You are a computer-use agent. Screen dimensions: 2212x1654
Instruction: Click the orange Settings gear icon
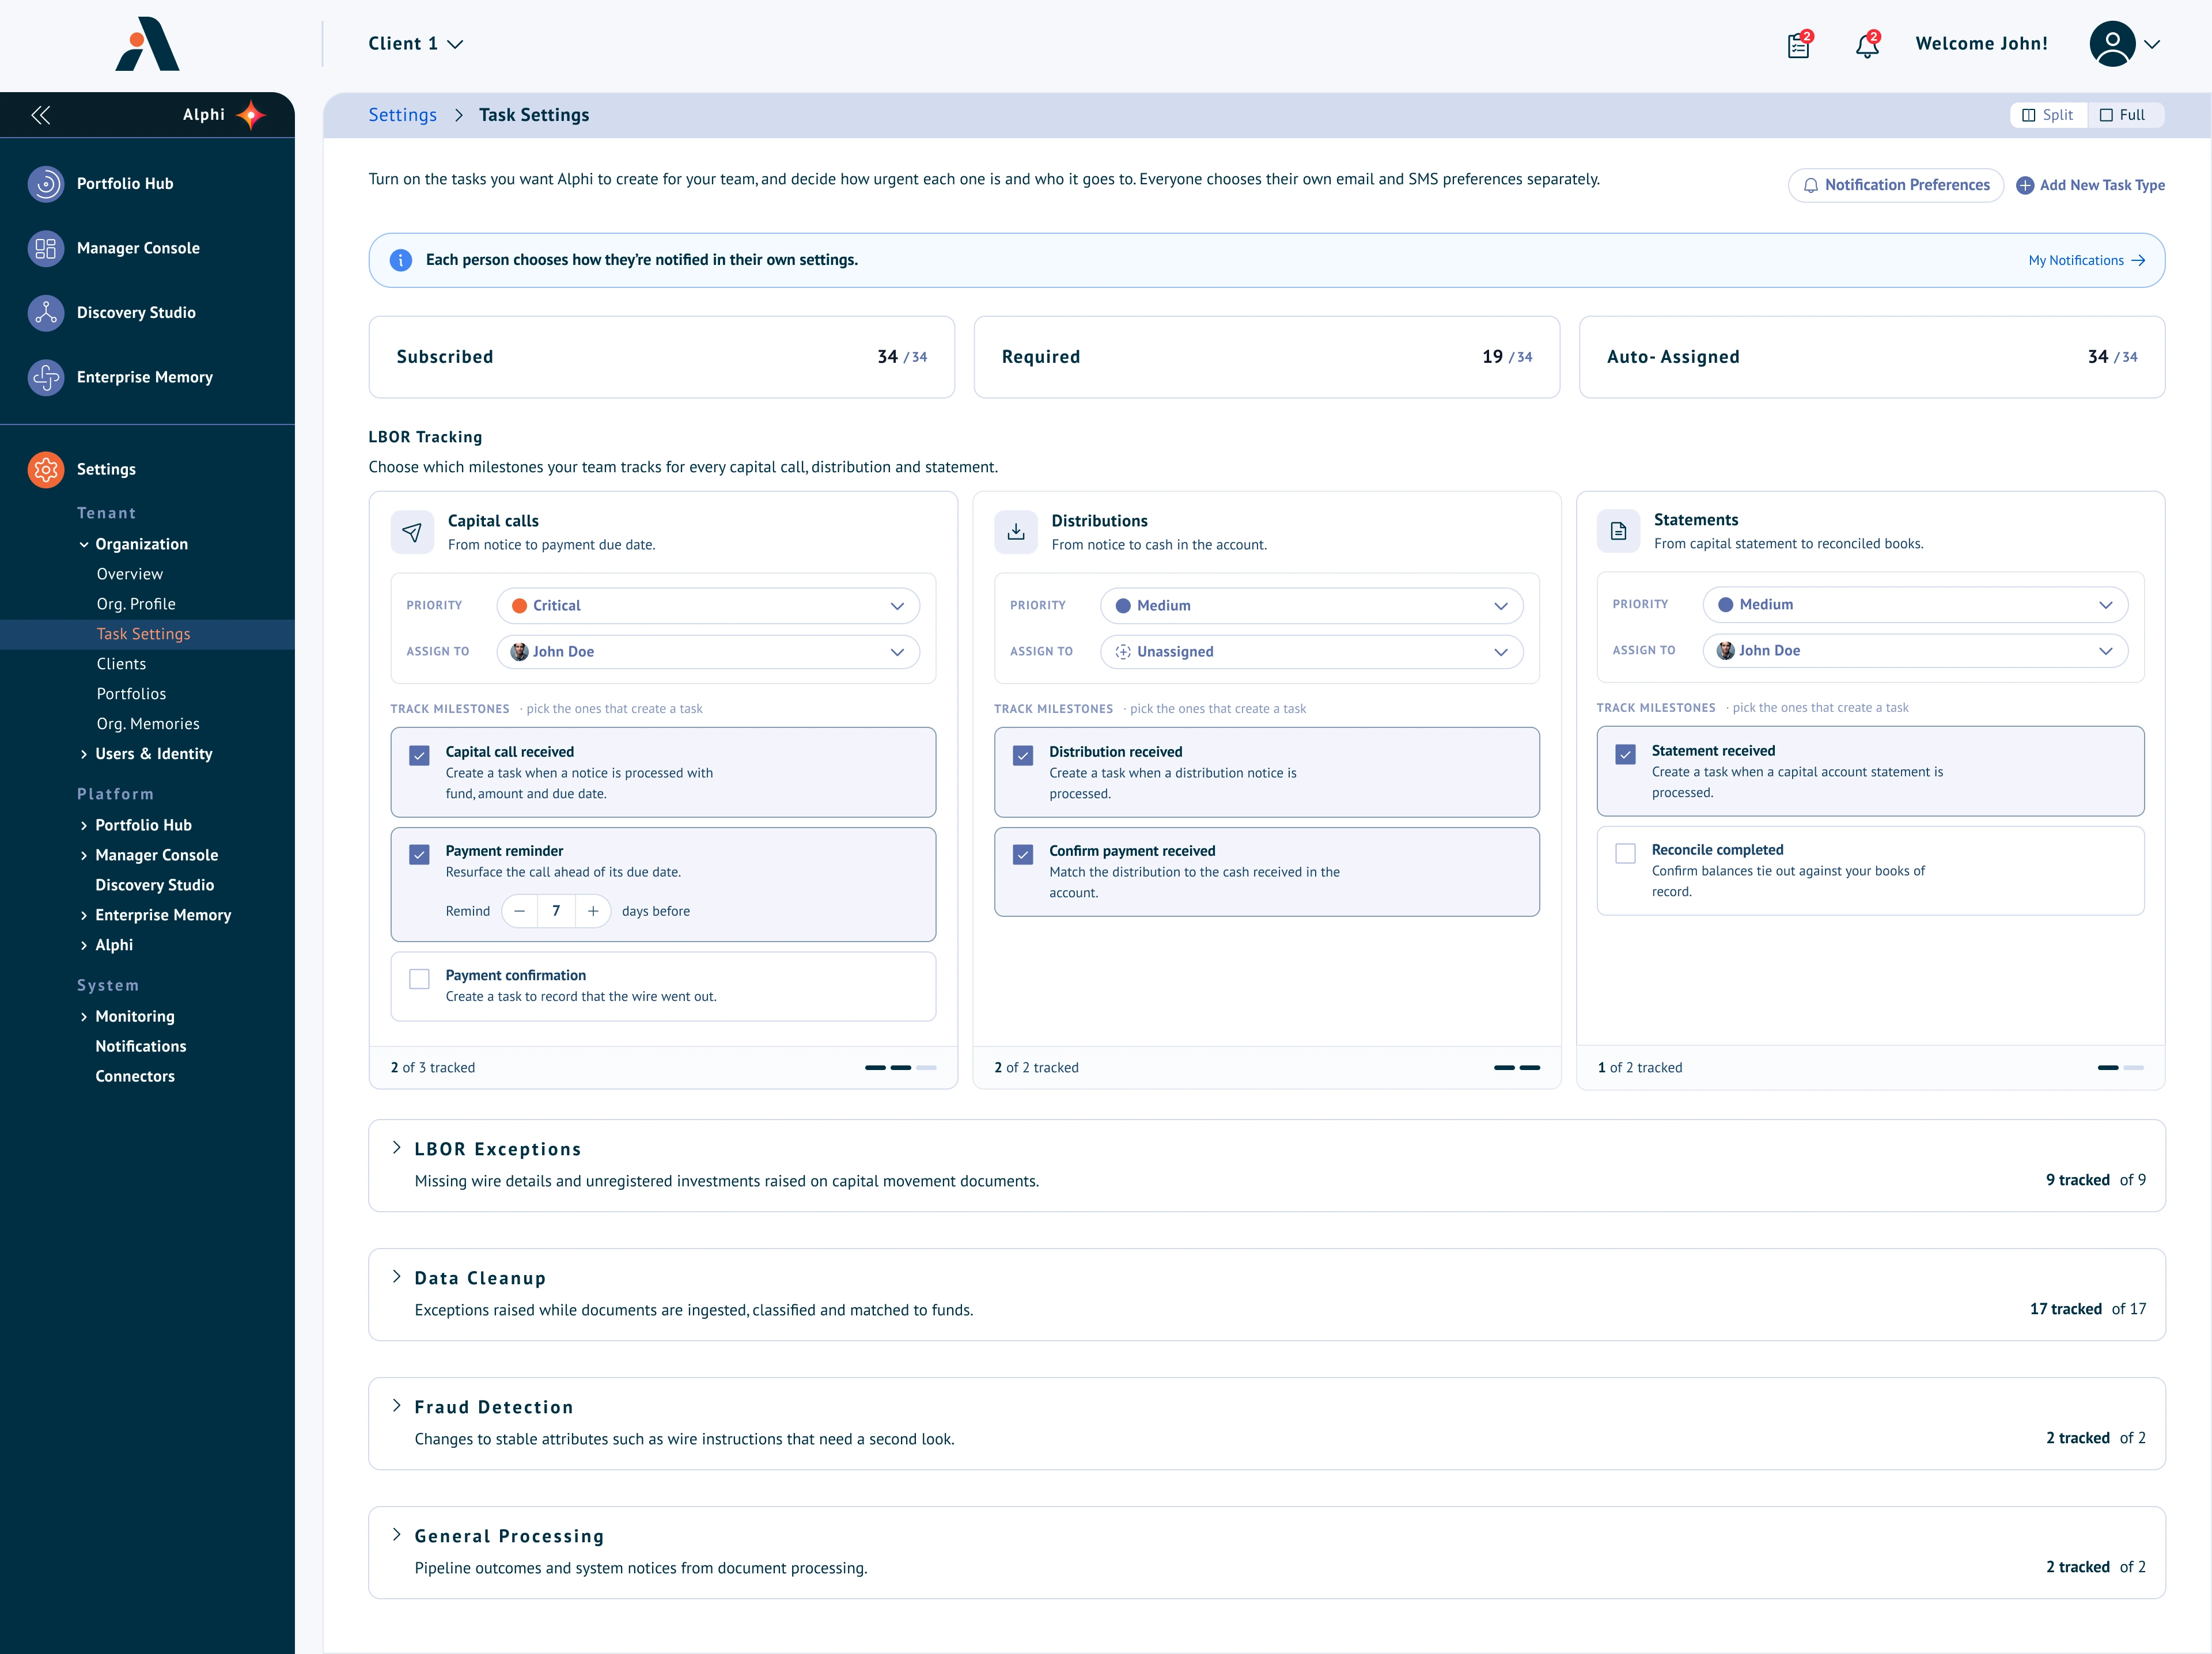pyautogui.click(x=46, y=469)
